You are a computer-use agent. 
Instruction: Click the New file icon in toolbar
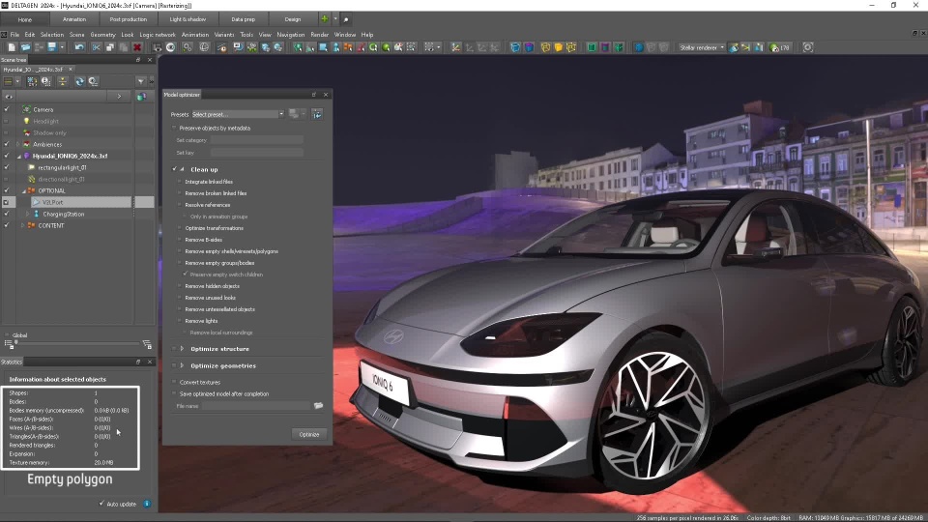(x=12, y=47)
